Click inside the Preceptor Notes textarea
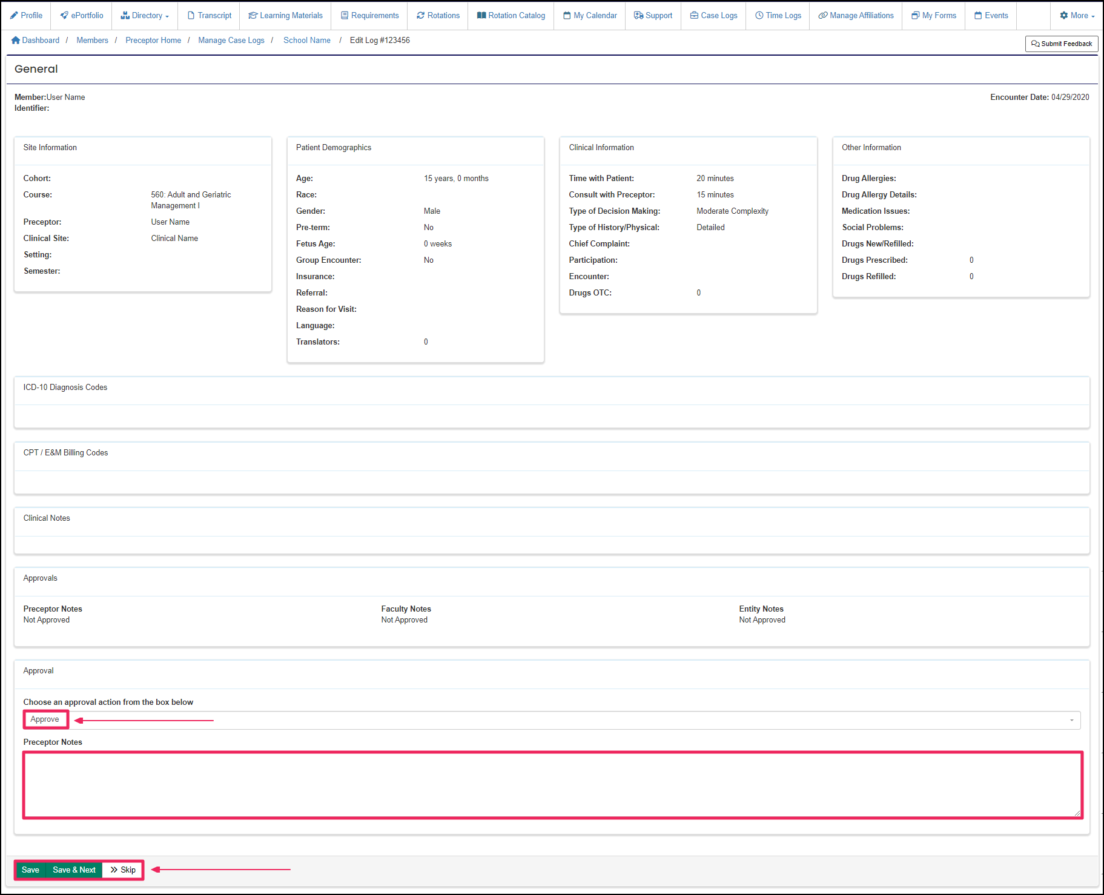 (x=552, y=785)
